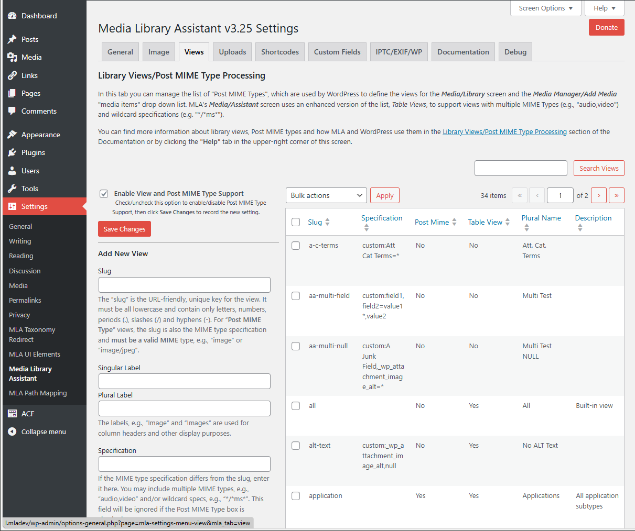The image size is (635, 531).
Task: Select the Appearance paintbrush icon
Action: click(x=13, y=135)
